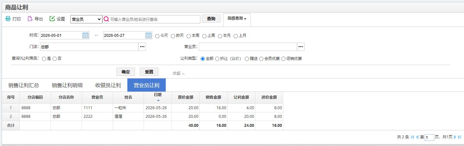Switch to 收银员让利 tab
This screenshot has height=146, width=464.
108,85
